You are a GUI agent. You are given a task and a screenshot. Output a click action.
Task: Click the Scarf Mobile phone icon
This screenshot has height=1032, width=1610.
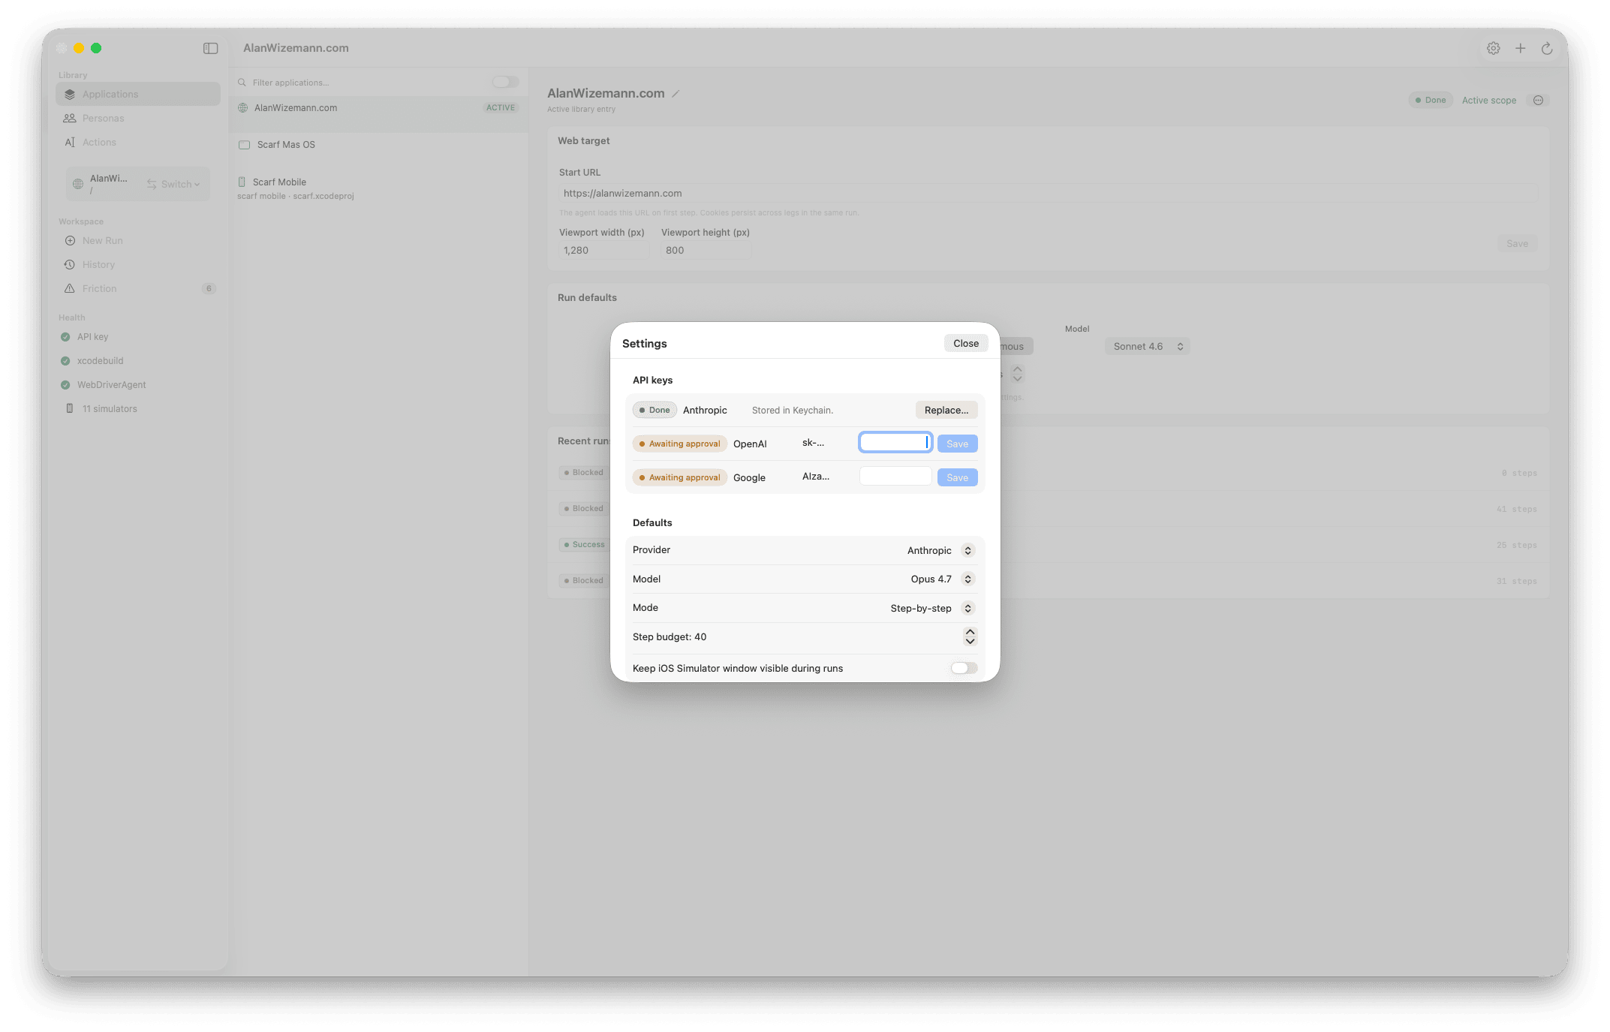(x=242, y=182)
